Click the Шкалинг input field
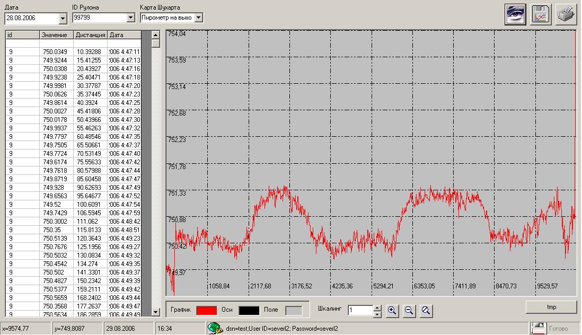 360,311
